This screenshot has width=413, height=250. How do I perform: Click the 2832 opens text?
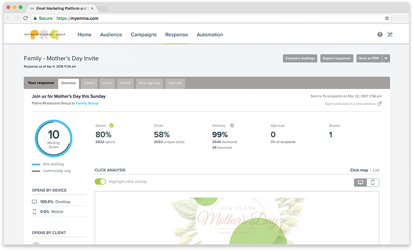pos(105,142)
